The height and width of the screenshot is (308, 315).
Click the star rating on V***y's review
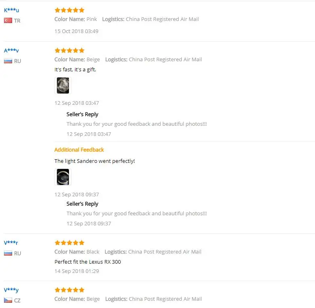coord(69,290)
